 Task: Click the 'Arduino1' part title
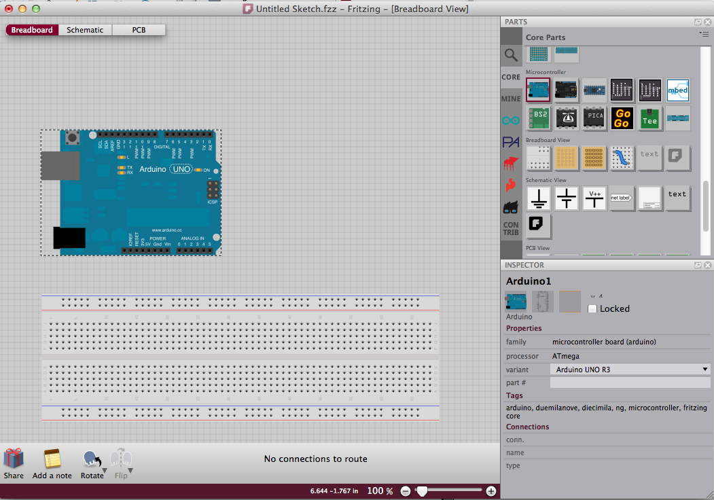pyautogui.click(x=529, y=281)
